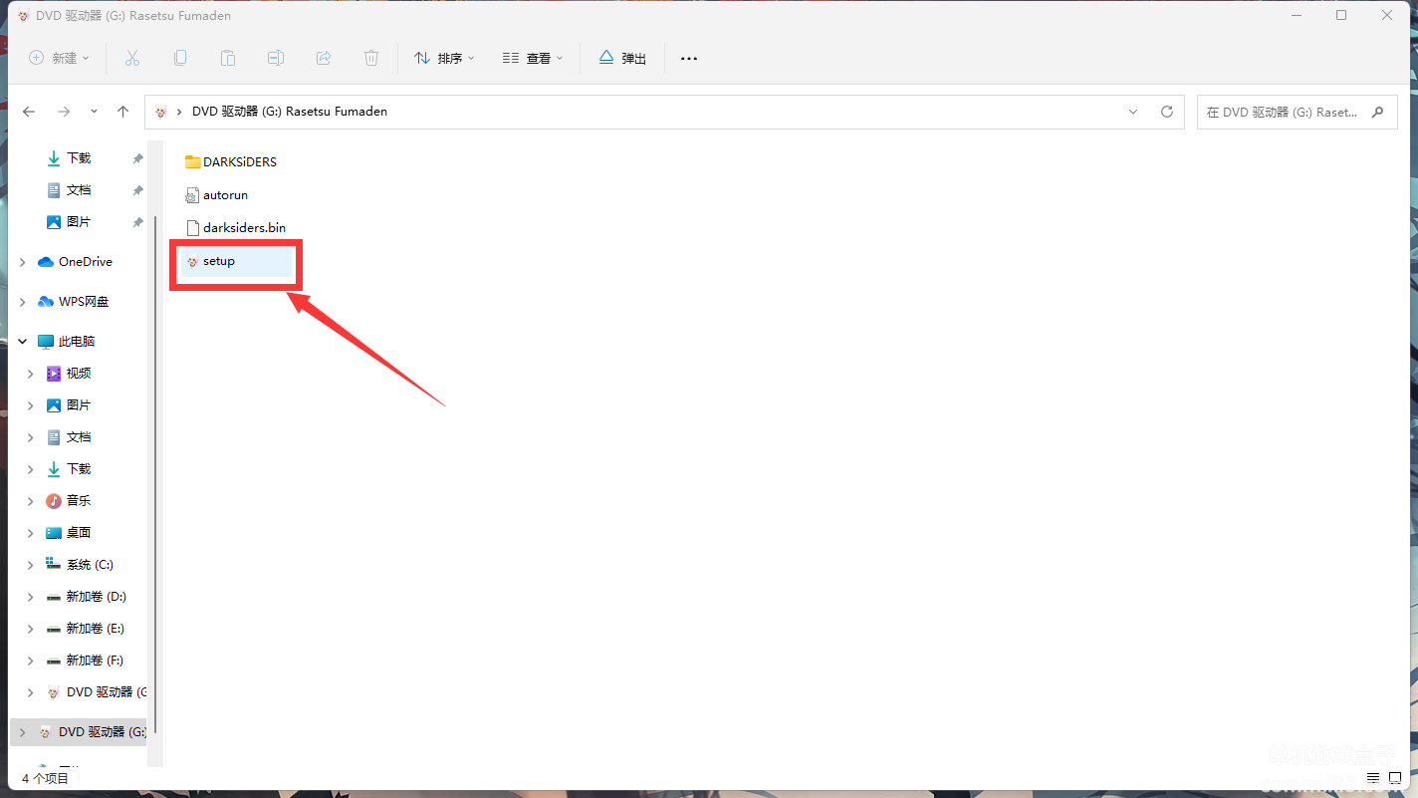Screen dimensions: 1418x798
Task: Select the setup application file
Action: (236, 261)
